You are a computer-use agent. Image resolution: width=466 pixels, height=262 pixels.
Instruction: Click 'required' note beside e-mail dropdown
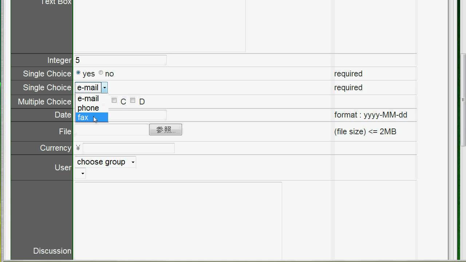point(348,88)
